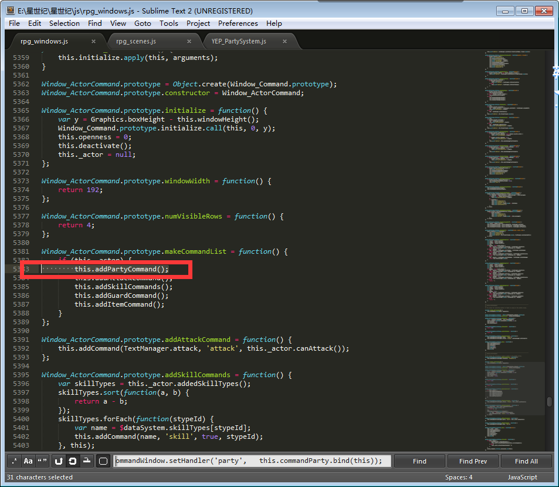Image resolution: width=559 pixels, height=487 pixels.
Task: Open the Find menu
Action: (95, 23)
